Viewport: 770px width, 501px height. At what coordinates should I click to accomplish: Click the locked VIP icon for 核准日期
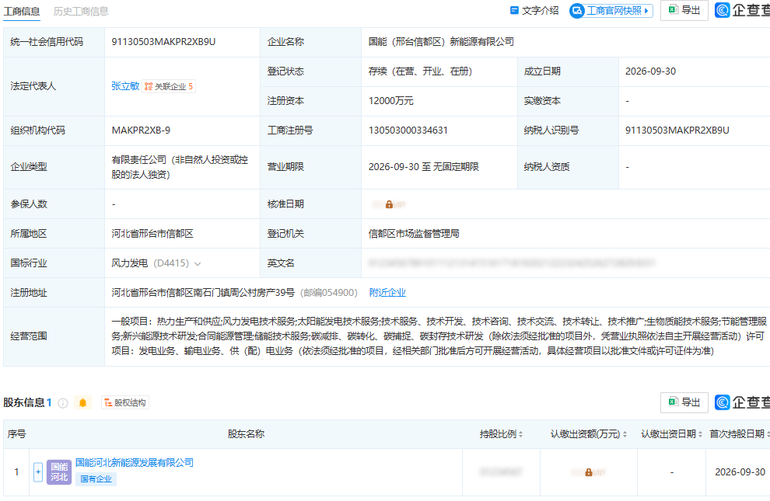[x=389, y=204]
